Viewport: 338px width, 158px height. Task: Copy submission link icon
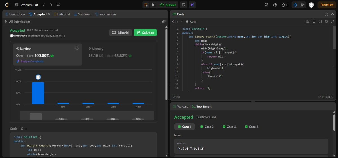pyautogui.click(x=164, y=22)
